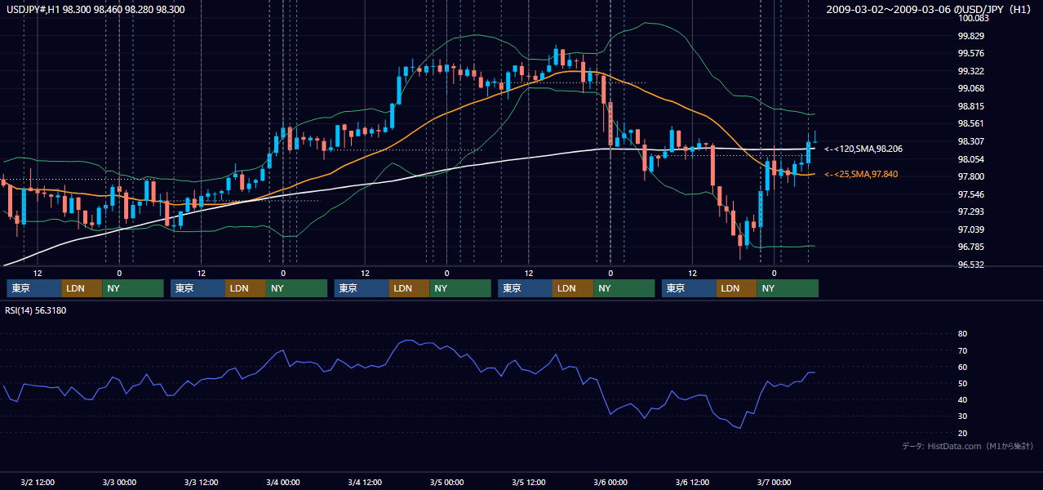Select the 3/3 12:00 time label
1043x490 pixels.
click(x=201, y=483)
